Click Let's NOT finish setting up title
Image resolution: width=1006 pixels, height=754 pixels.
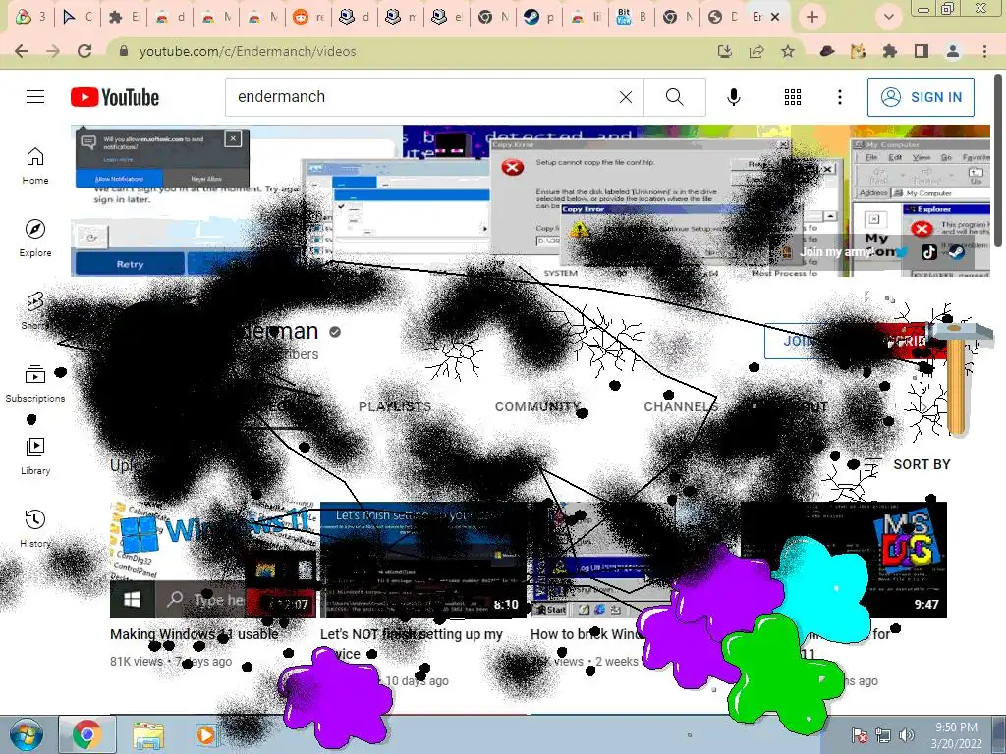pos(411,643)
